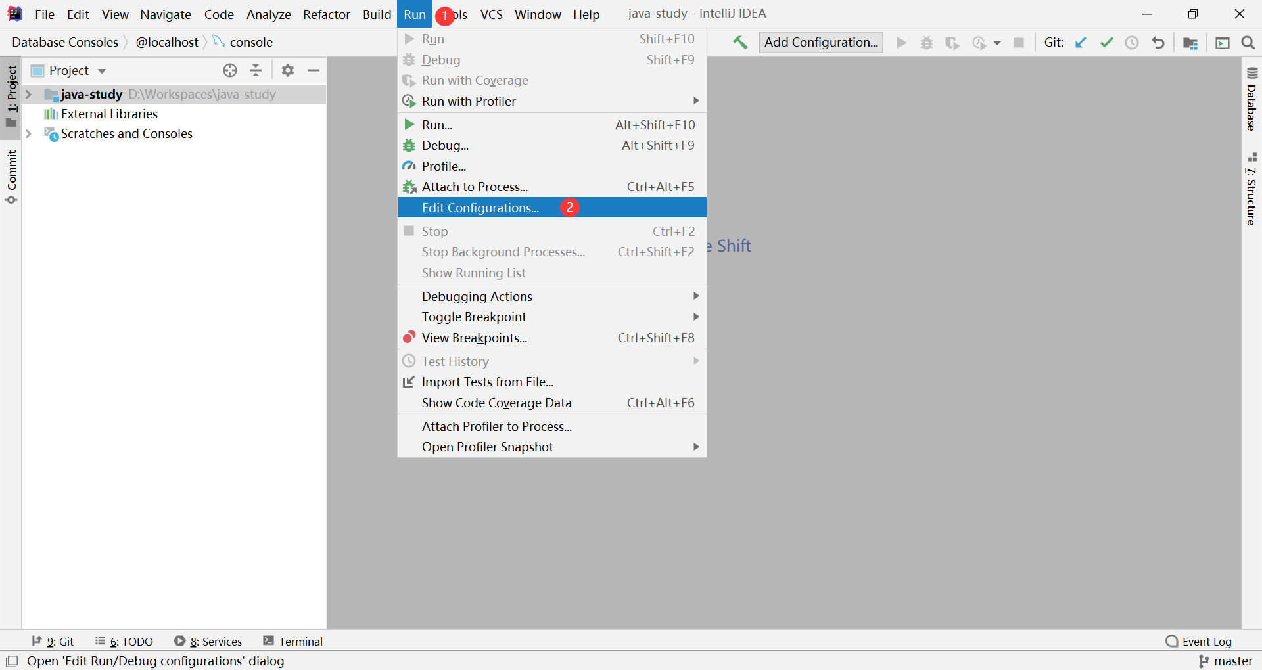Open the Analyze menu
Screen dimensions: 1262x670
(268, 14)
